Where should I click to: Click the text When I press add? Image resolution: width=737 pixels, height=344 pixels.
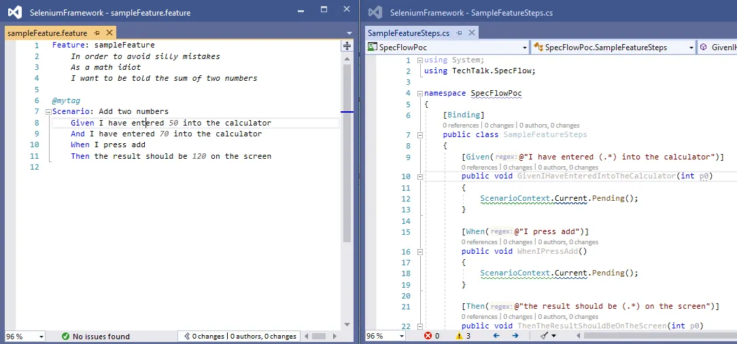coord(108,145)
